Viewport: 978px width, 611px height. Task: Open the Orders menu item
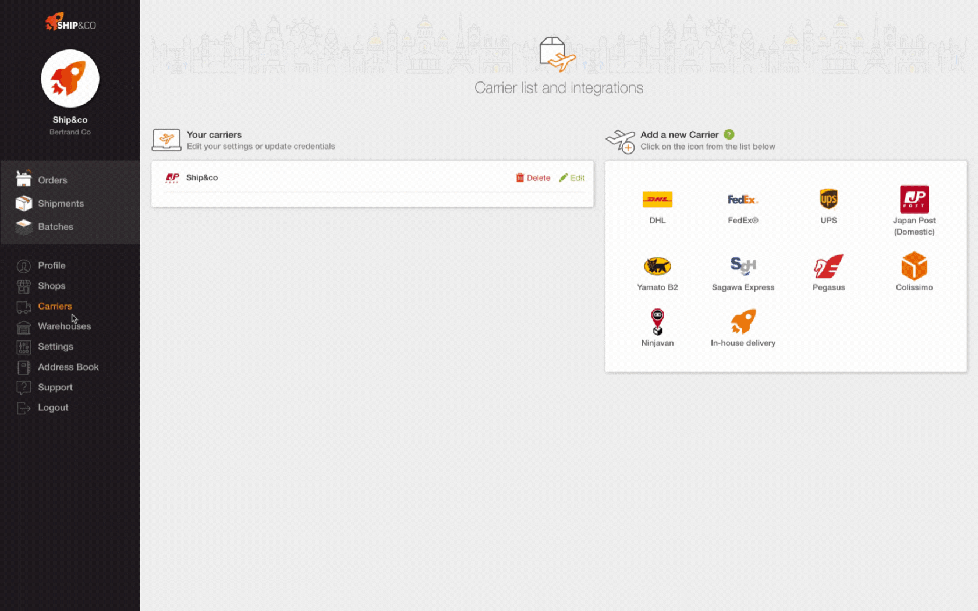(x=52, y=180)
